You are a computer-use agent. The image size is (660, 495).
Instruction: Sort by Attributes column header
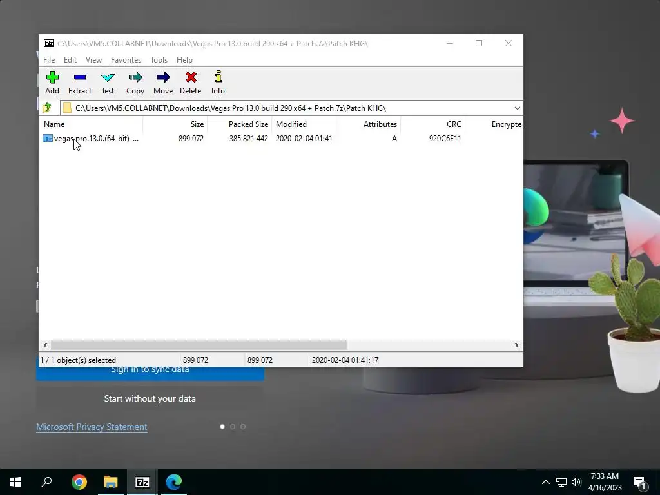368,124
